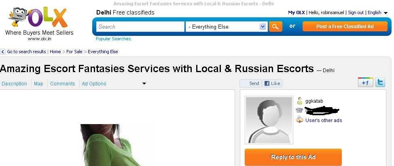Open the Popular Searches link
394x166 pixels.
point(113,39)
